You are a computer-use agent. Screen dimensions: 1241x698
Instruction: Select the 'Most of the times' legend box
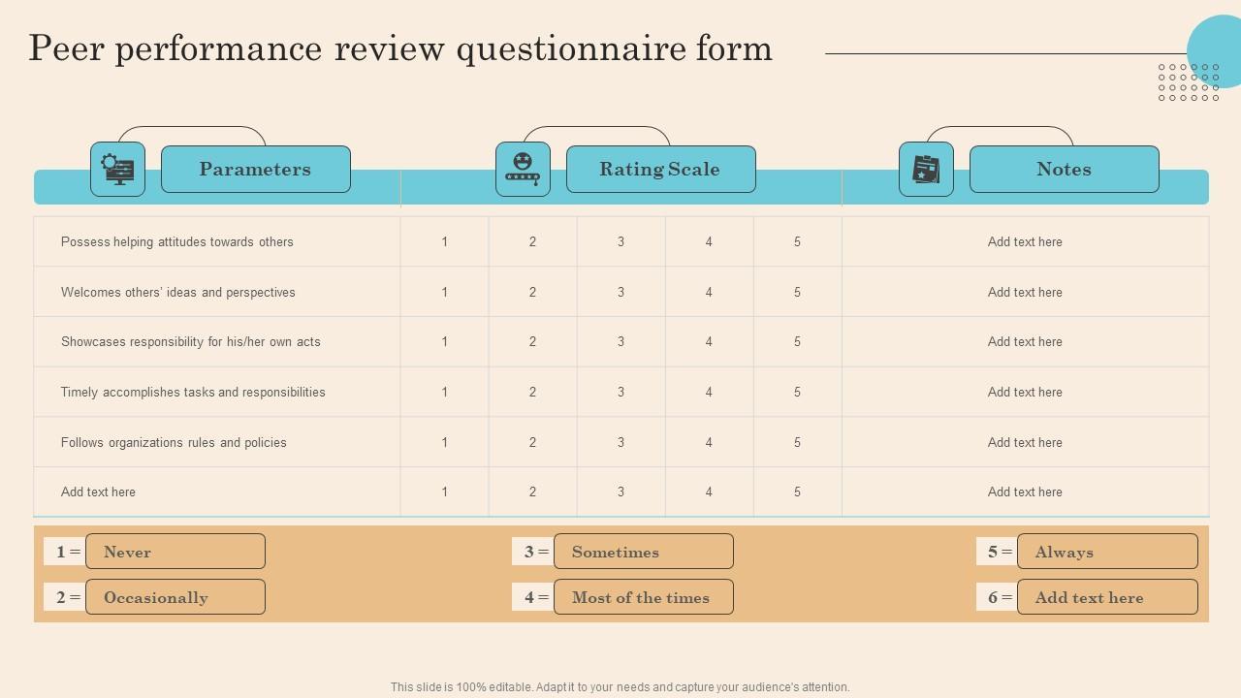[x=643, y=597]
